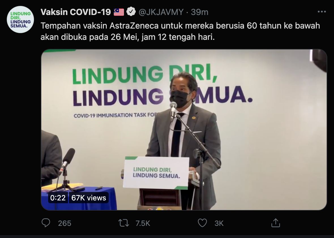Open the 39m tweet timestamp
The image size is (334, 238).
(x=200, y=12)
